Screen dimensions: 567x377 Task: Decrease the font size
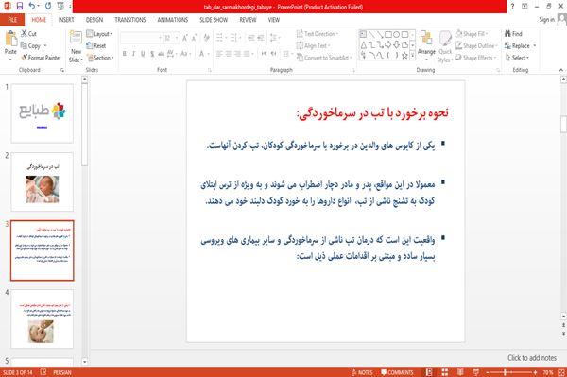[x=194, y=38]
